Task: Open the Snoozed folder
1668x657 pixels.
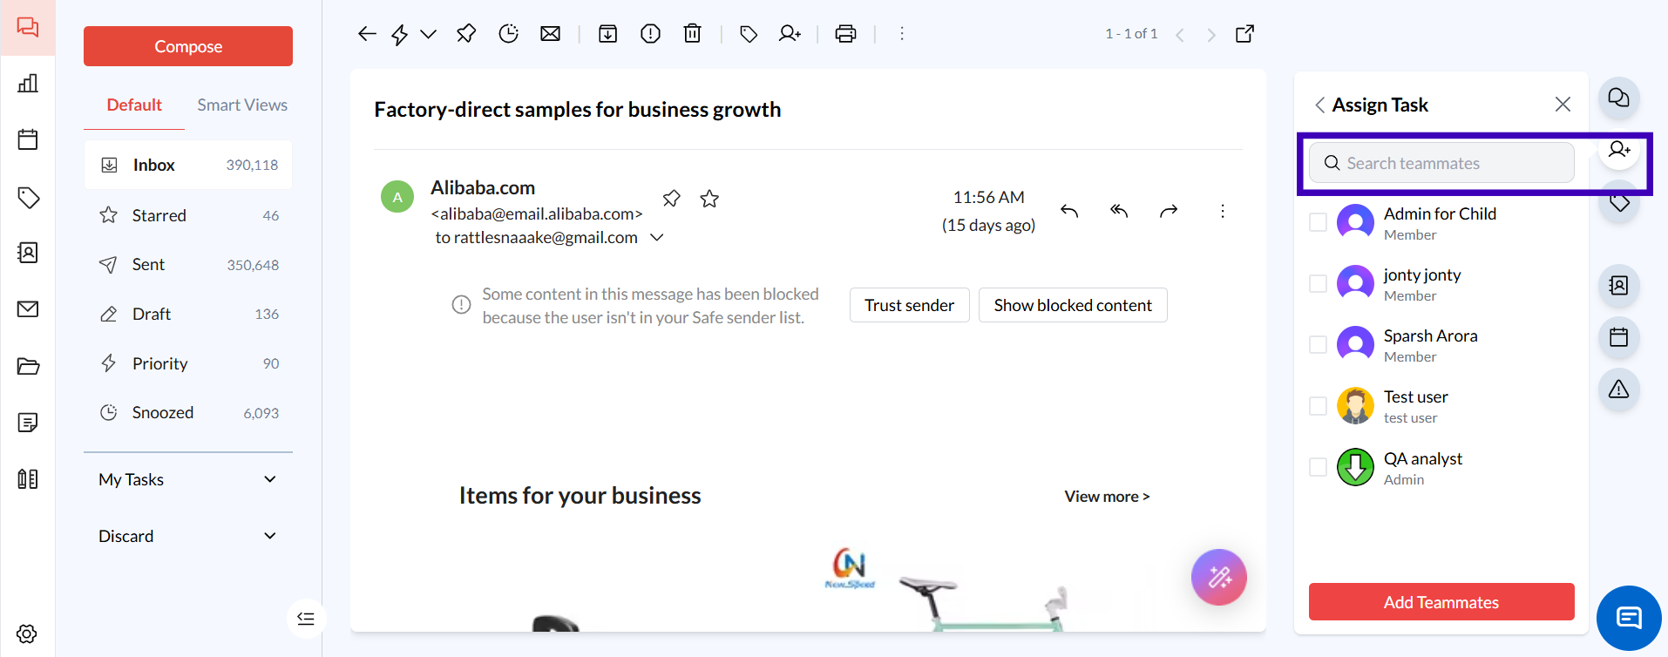Action: point(163,413)
